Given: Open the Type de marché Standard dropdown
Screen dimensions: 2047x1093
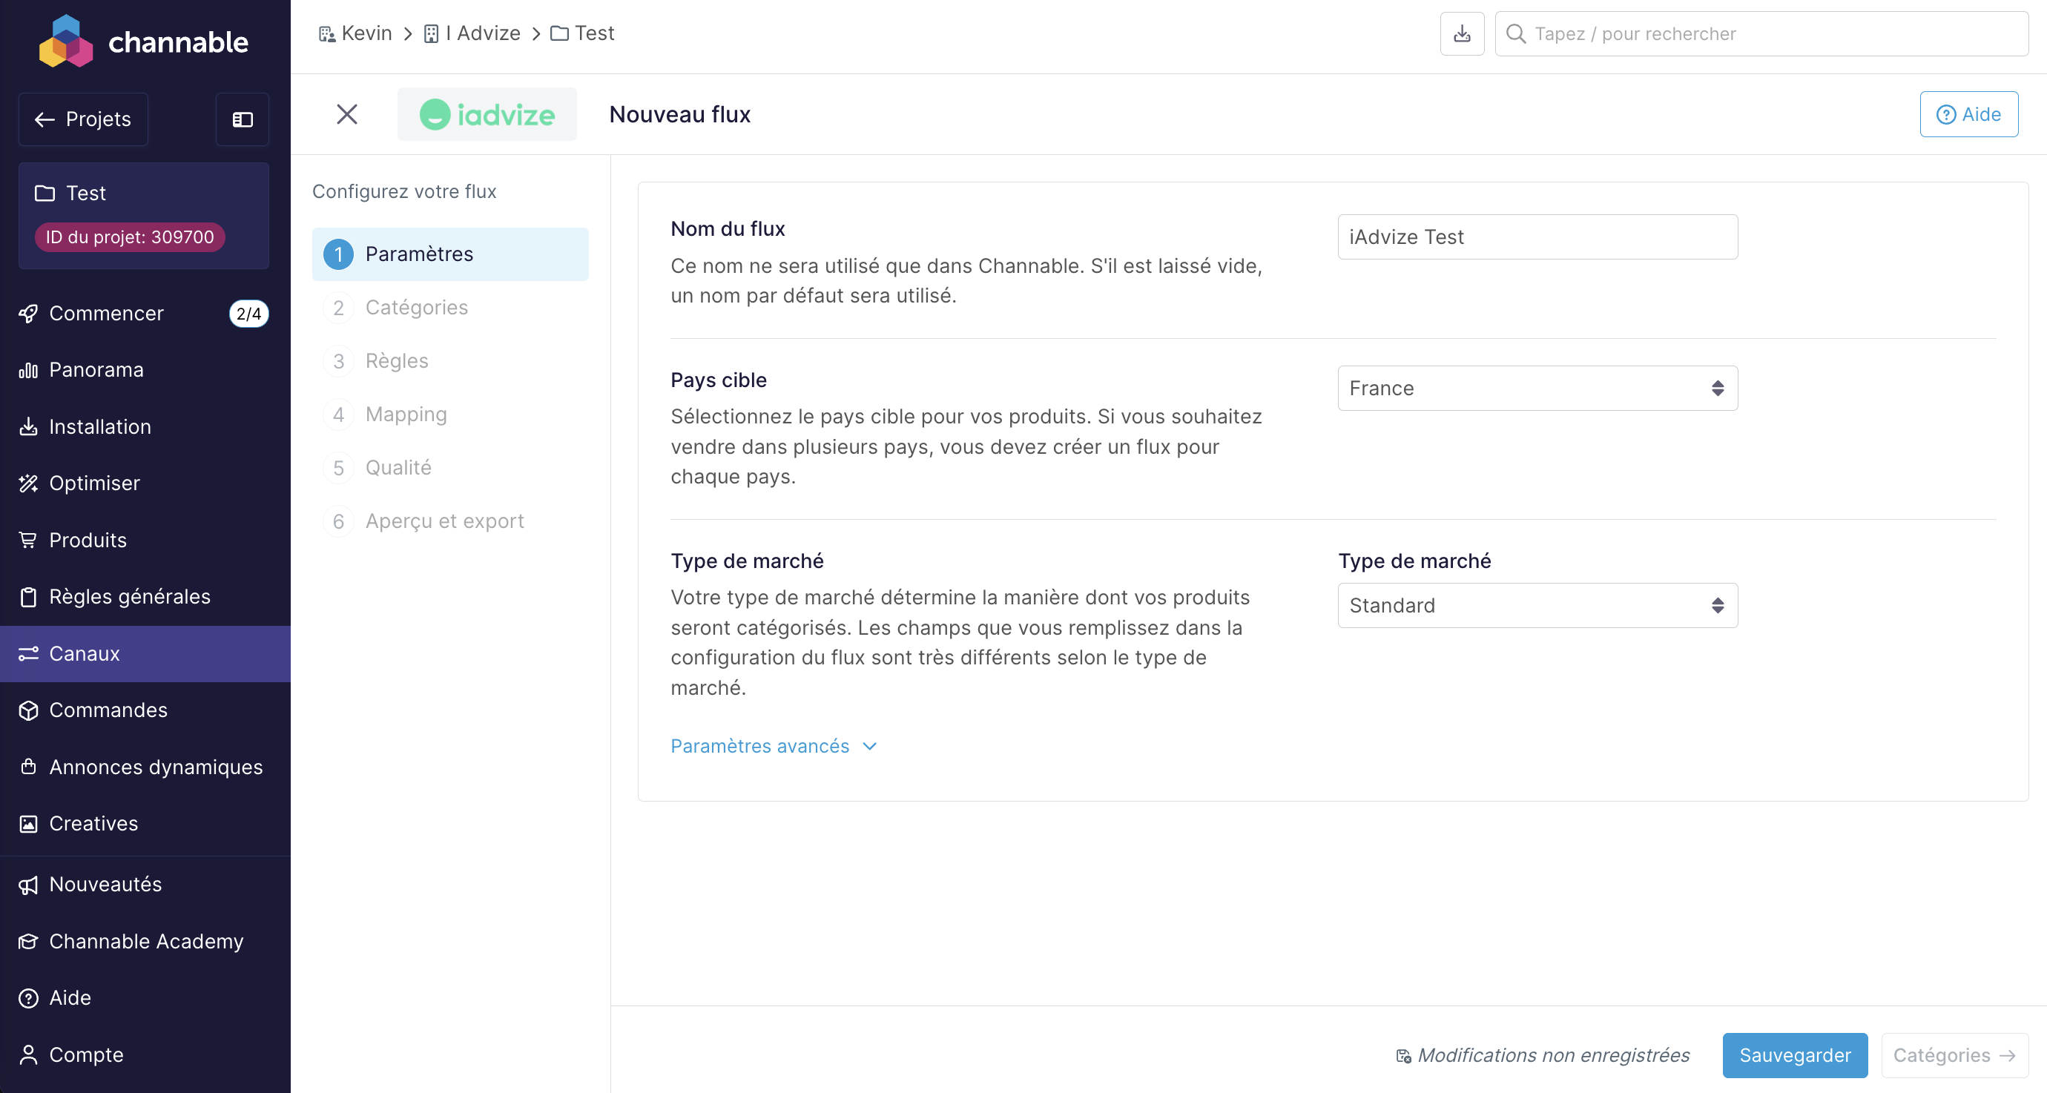Looking at the screenshot, I should pyautogui.click(x=1537, y=605).
